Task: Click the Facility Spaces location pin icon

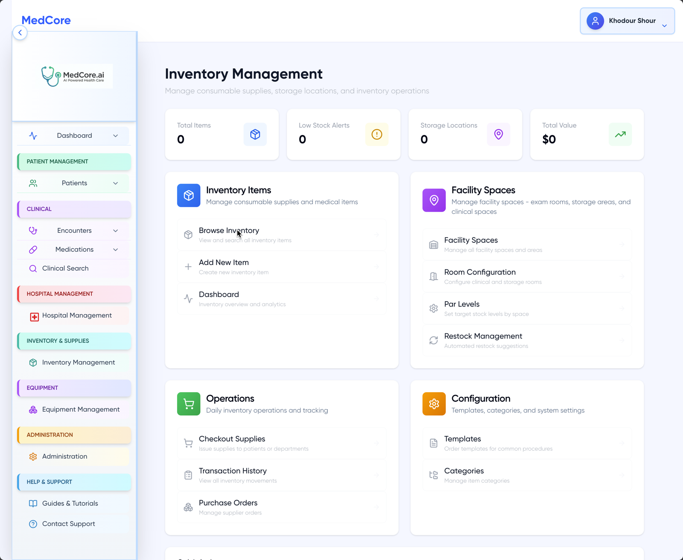Action: pyautogui.click(x=434, y=200)
